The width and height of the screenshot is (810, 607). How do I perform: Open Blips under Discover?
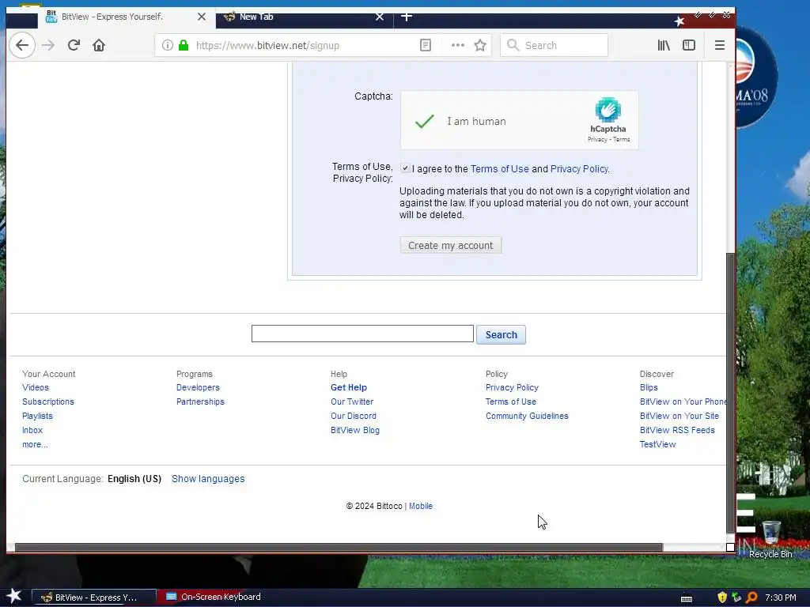[x=649, y=387]
